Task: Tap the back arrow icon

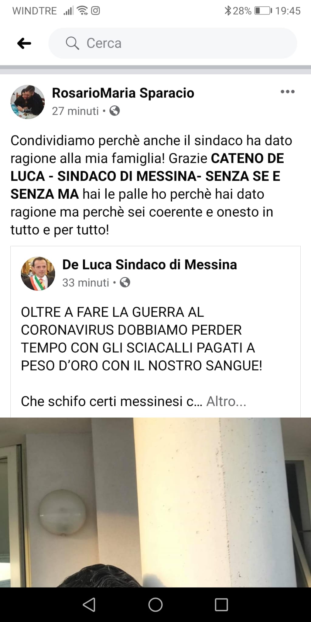Action: [24, 43]
